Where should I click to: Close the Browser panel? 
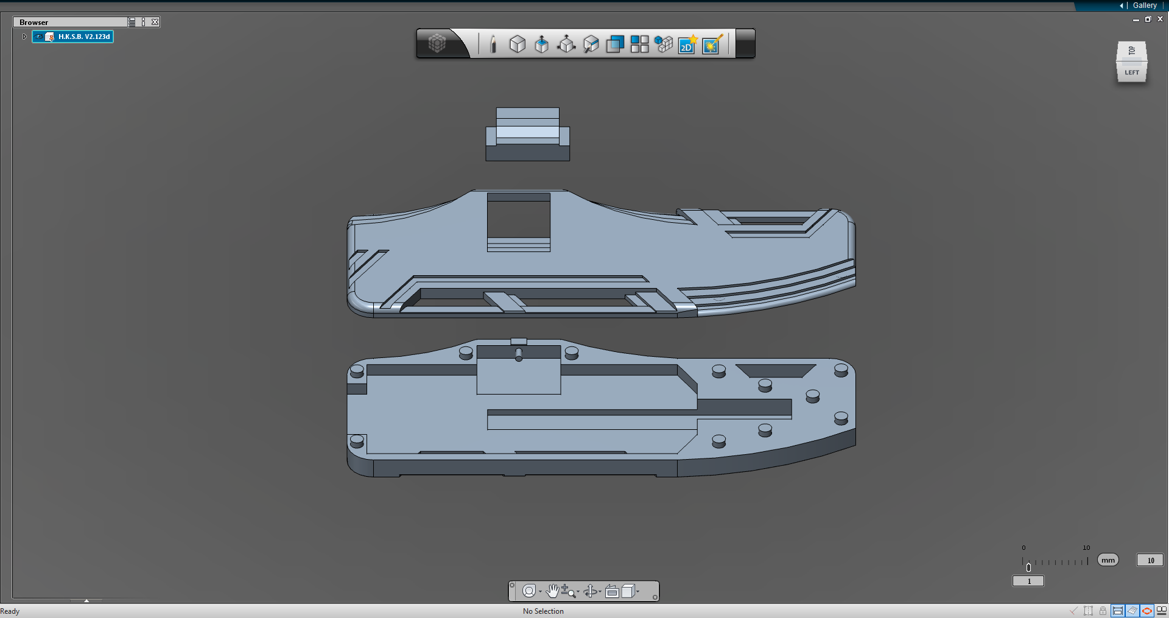tap(155, 22)
